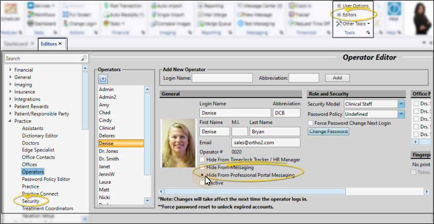The height and width of the screenshot is (224, 434).
Task: Select Operators in the Practice tree
Action: point(33,172)
